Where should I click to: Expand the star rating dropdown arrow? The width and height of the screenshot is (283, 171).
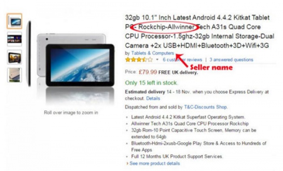(x=157, y=60)
